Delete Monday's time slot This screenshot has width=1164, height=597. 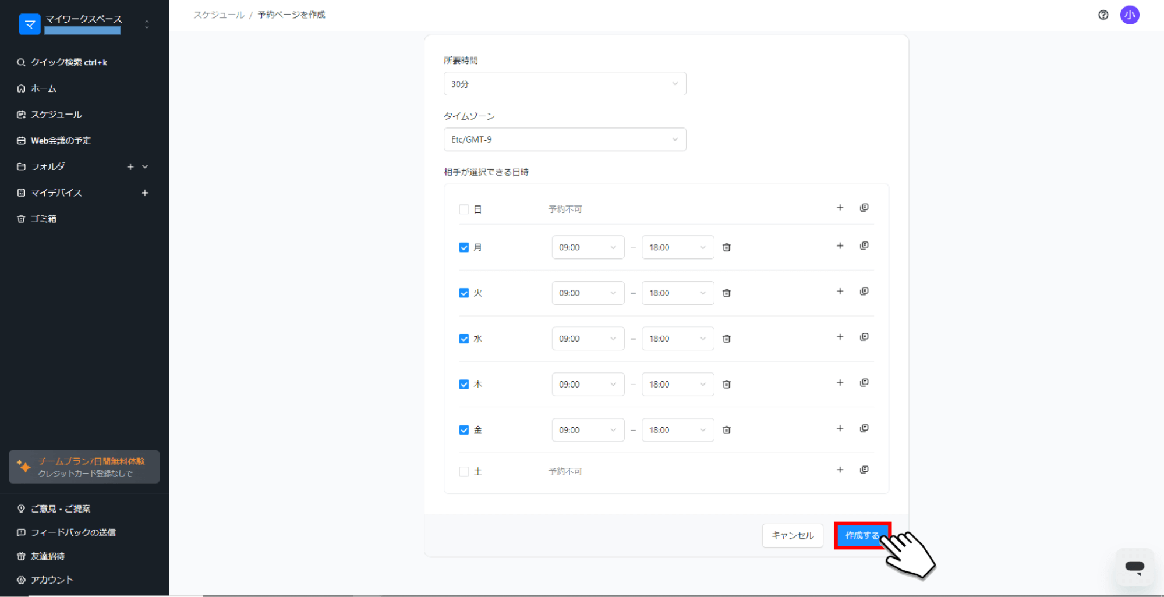(726, 247)
